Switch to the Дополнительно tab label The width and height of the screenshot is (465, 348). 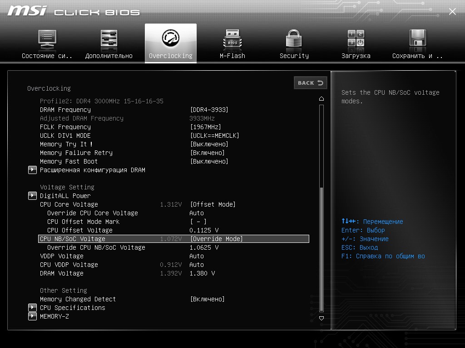[x=109, y=56]
